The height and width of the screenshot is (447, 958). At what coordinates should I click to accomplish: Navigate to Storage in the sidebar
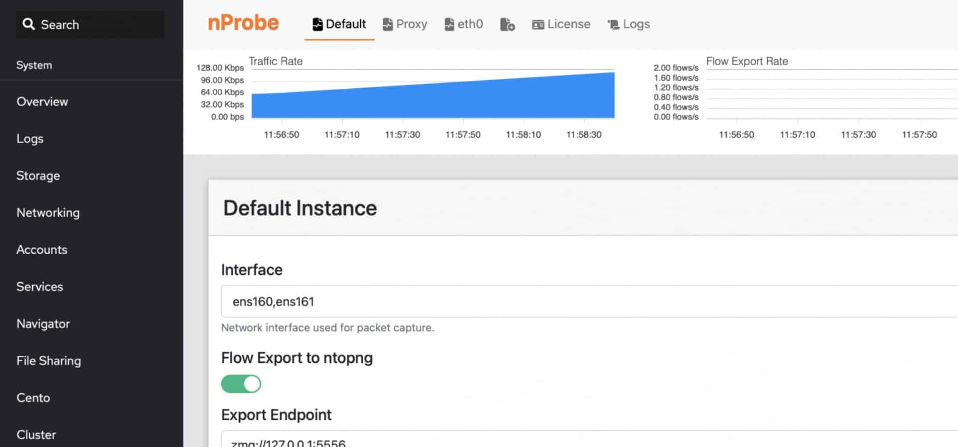[38, 175]
